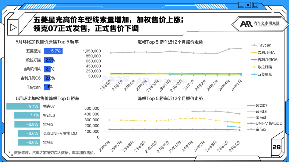Click the 1,050,000 axis label

point(92,51)
